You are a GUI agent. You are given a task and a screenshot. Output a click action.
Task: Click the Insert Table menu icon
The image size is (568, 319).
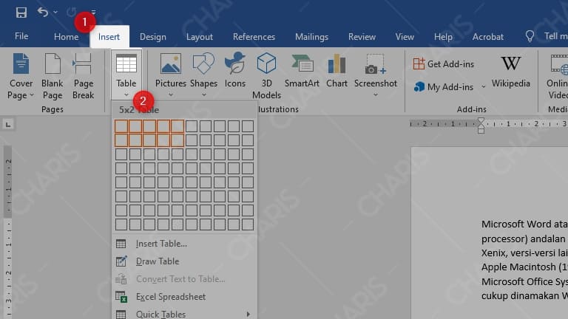[121, 244]
